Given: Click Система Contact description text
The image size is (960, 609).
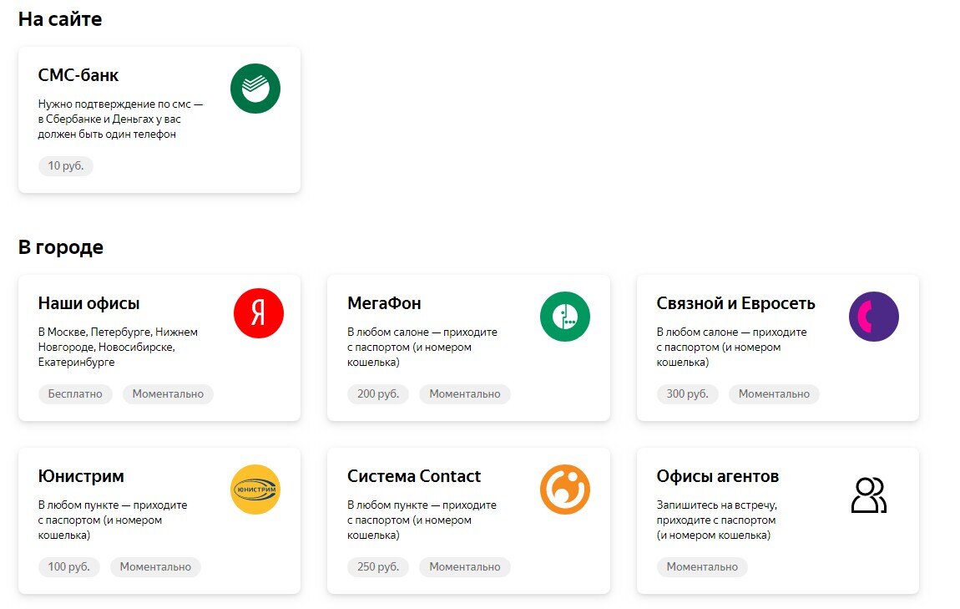Looking at the screenshot, I should click(x=422, y=520).
